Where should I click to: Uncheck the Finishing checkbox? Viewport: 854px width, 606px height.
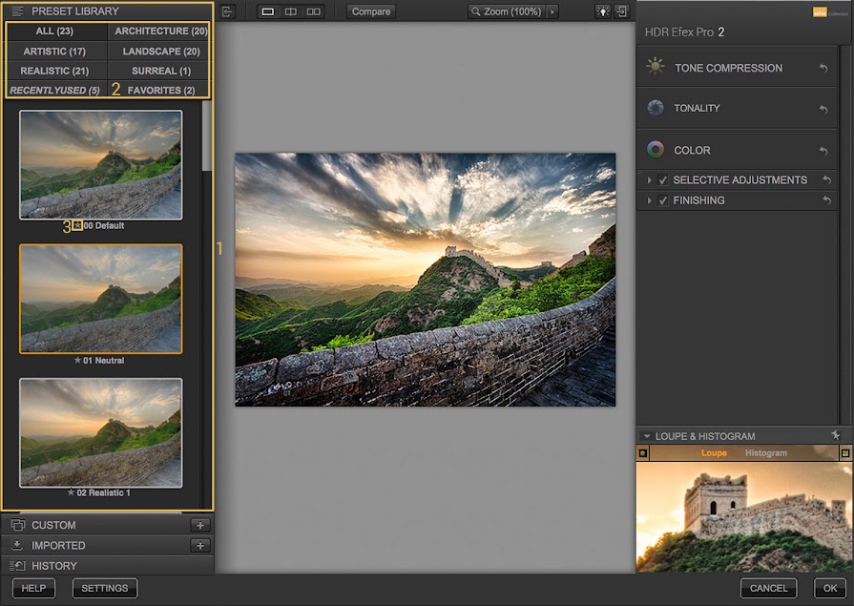[663, 200]
